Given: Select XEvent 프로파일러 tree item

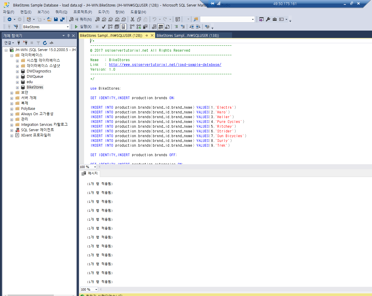Looking at the screenshot, I should [x=36, y=135].
